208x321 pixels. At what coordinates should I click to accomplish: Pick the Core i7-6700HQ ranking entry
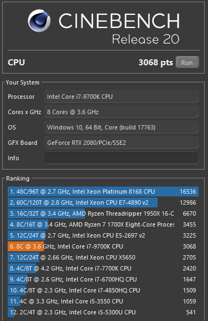point(103,279)
